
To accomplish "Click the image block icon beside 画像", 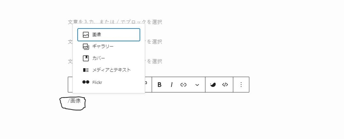I will pos(86,35).
